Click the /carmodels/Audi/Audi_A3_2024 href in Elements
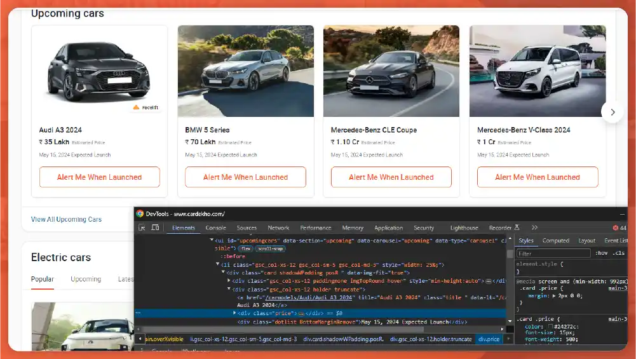This screenshot has height=359, width=636. [x=308, y=297]
